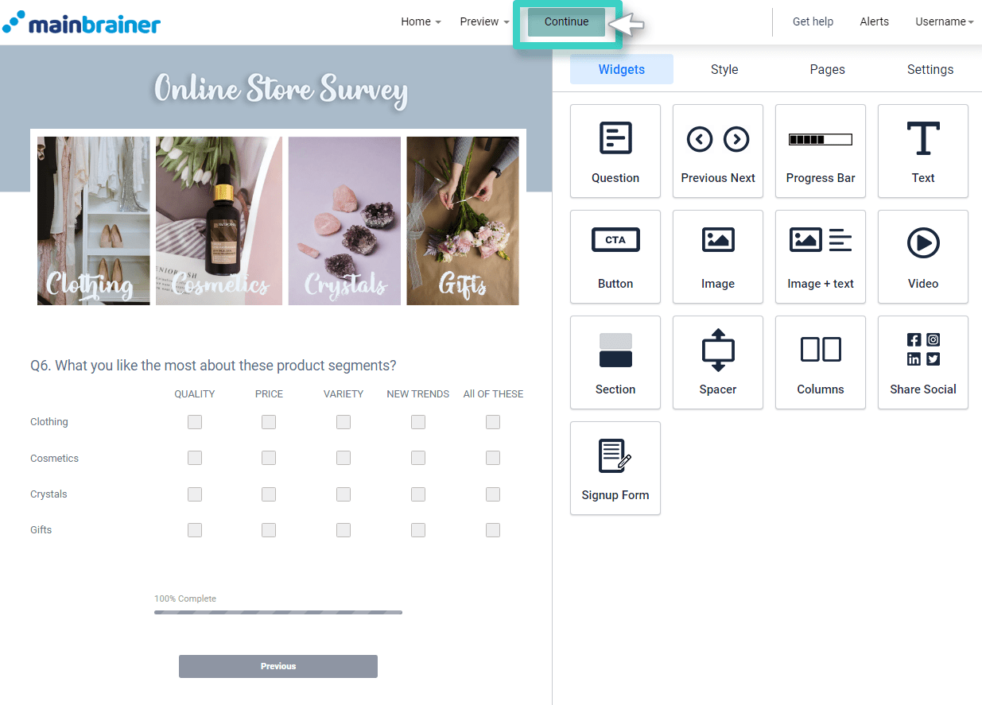Add a Question widget to the survey
The width and height of the screenshot is (982, 705).
coord(615,151)
